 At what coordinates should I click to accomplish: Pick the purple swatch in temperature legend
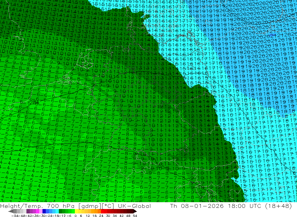28,211
